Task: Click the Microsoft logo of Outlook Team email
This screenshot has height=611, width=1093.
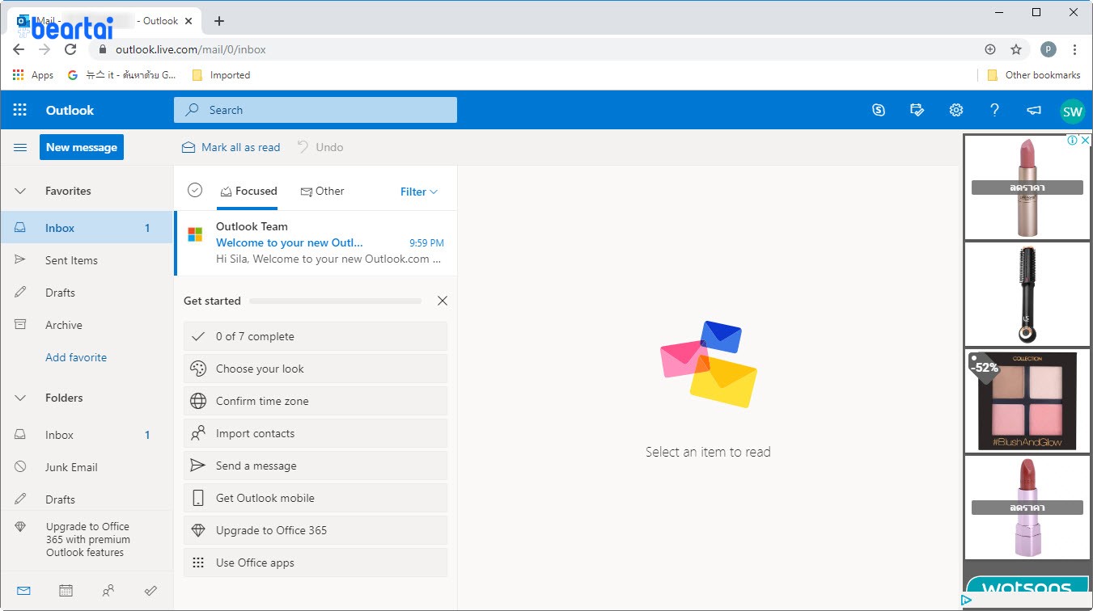Action: point(195,234)
